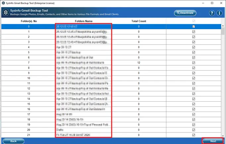Click the Deactivate button
Screen dimensions: 226x144
click(185, 13)
